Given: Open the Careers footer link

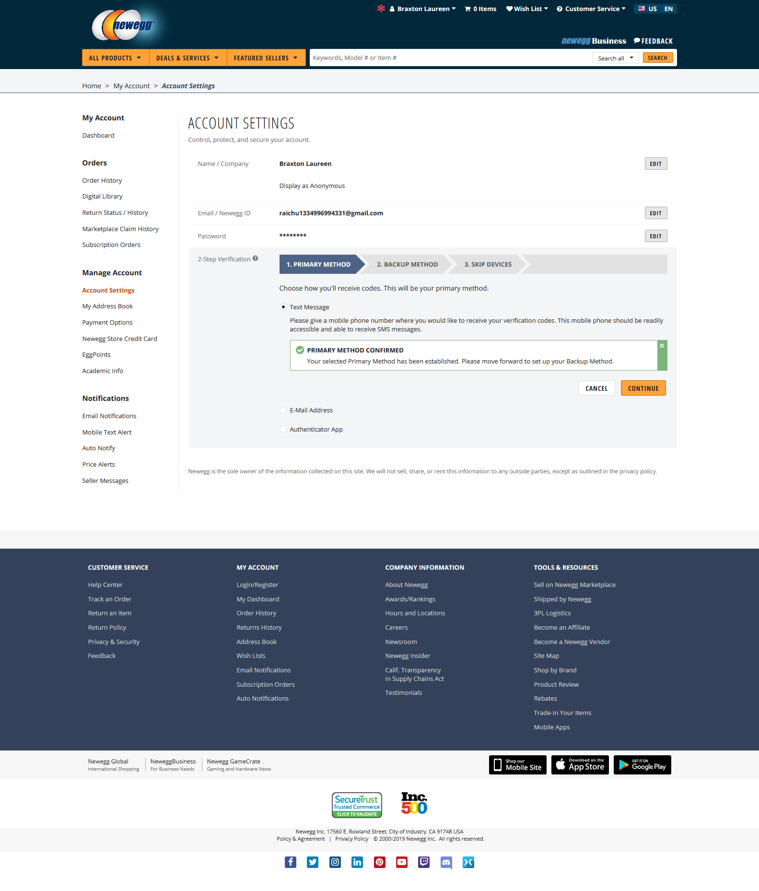Looking at the screenshot, I should [x=397, y=628].
